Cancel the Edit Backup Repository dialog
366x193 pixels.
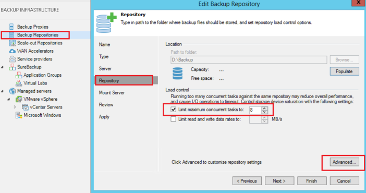344,181
